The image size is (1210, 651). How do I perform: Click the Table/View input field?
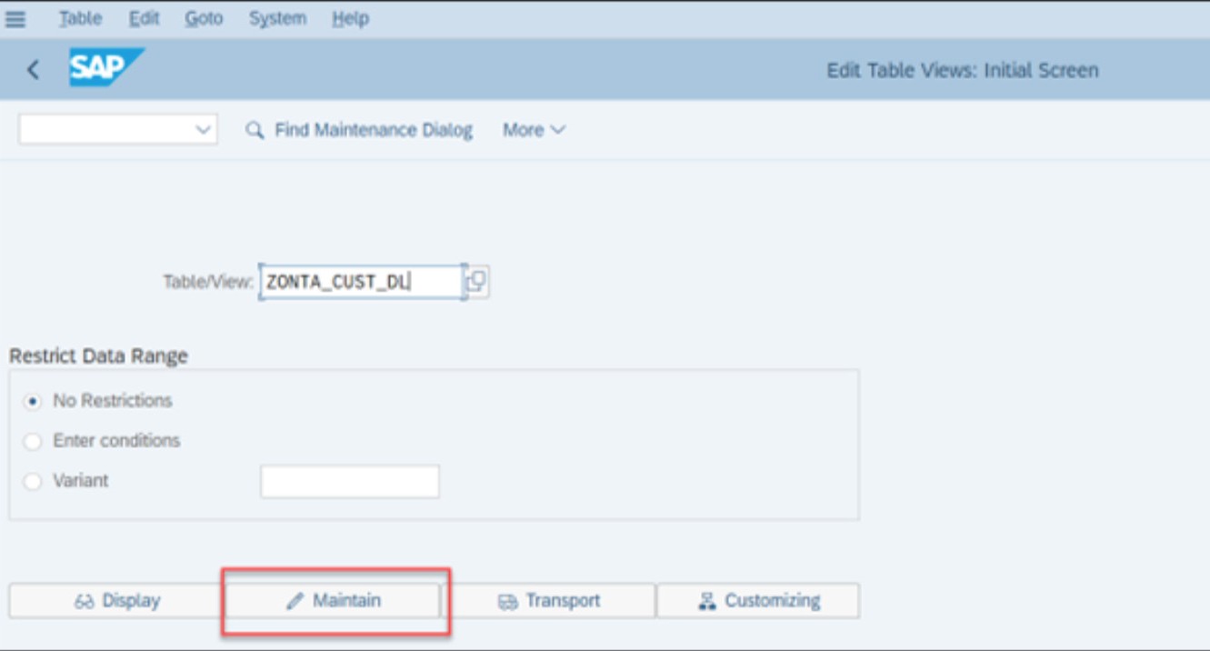363,282
